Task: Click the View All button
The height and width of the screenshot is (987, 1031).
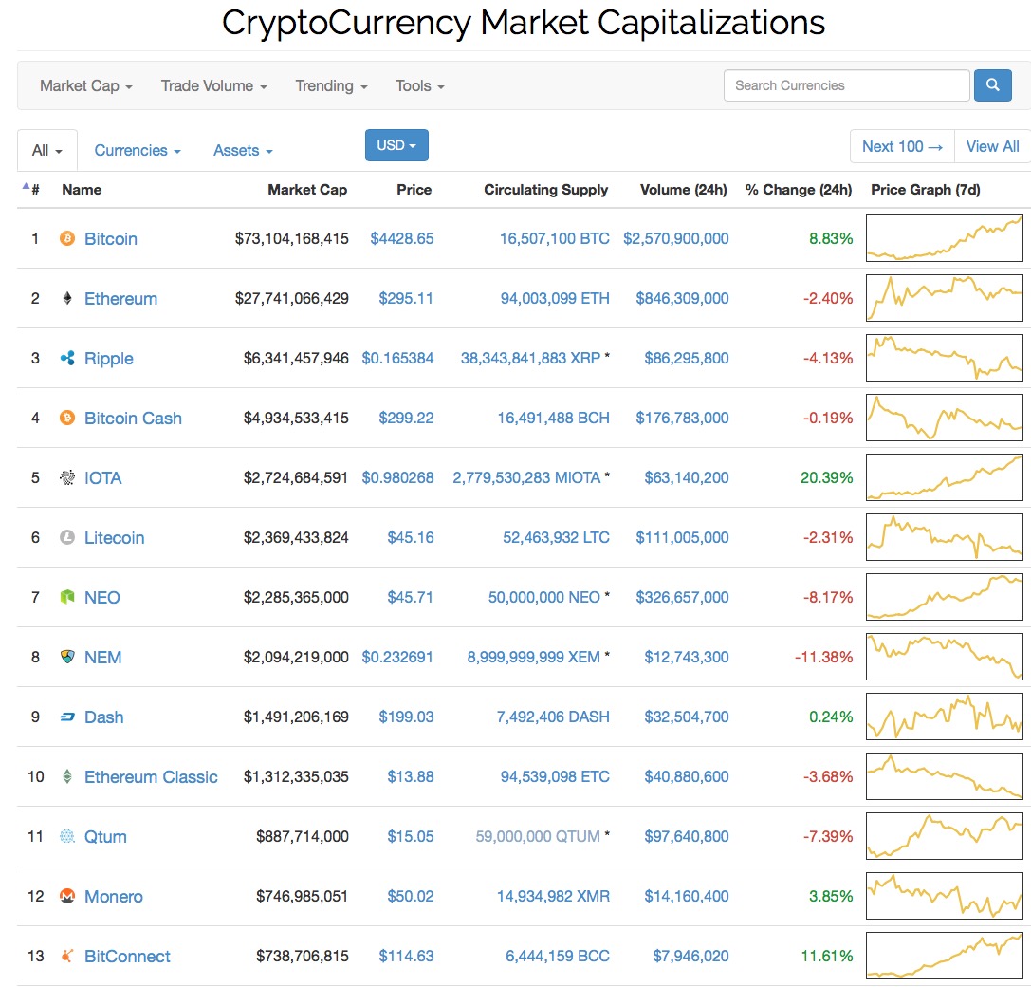Action: 992,146
